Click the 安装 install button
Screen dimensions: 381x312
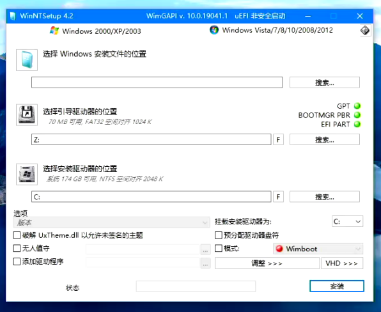(x=337, y=286)
